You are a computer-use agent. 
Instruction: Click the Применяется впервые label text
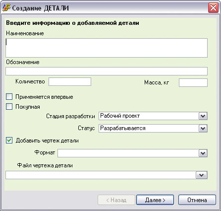point(44,97)
